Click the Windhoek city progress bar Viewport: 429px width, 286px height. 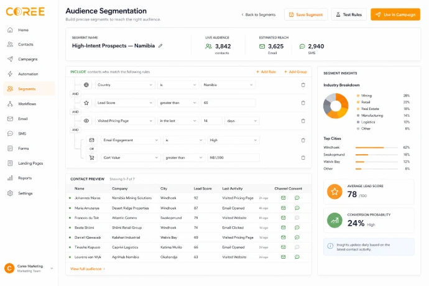coord(377,147)
